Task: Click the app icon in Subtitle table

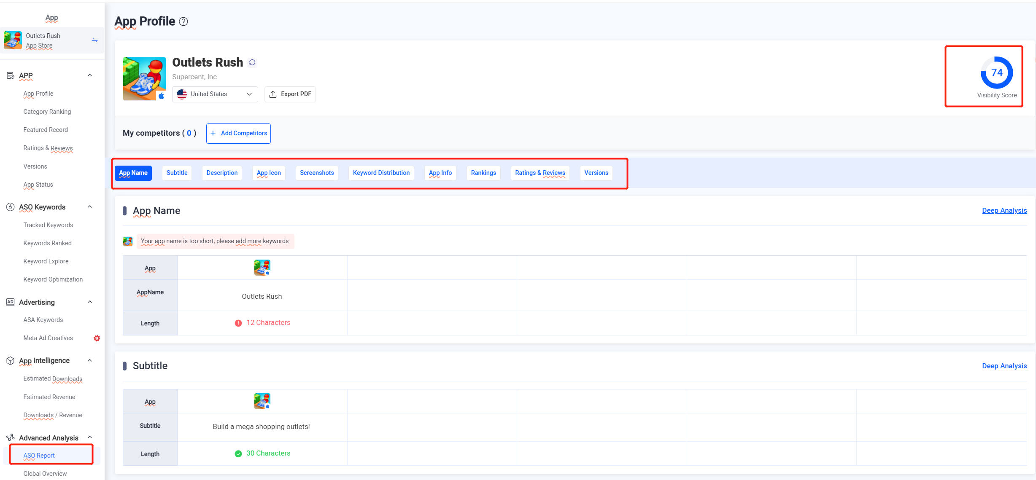Action: click(262, 401)
